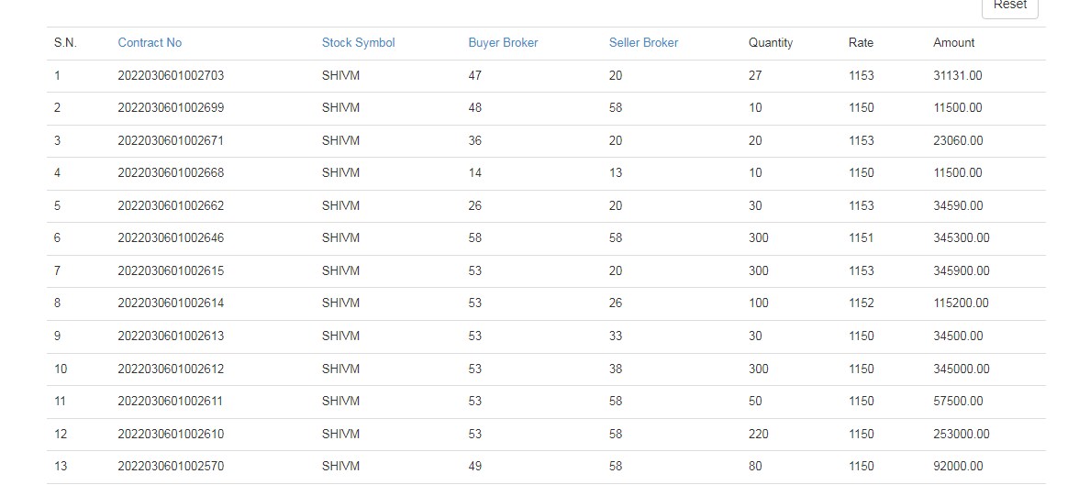The width and height of the screenshot is (1079, 485).
Task: Click the Reset button
Action: [1009, 6]
